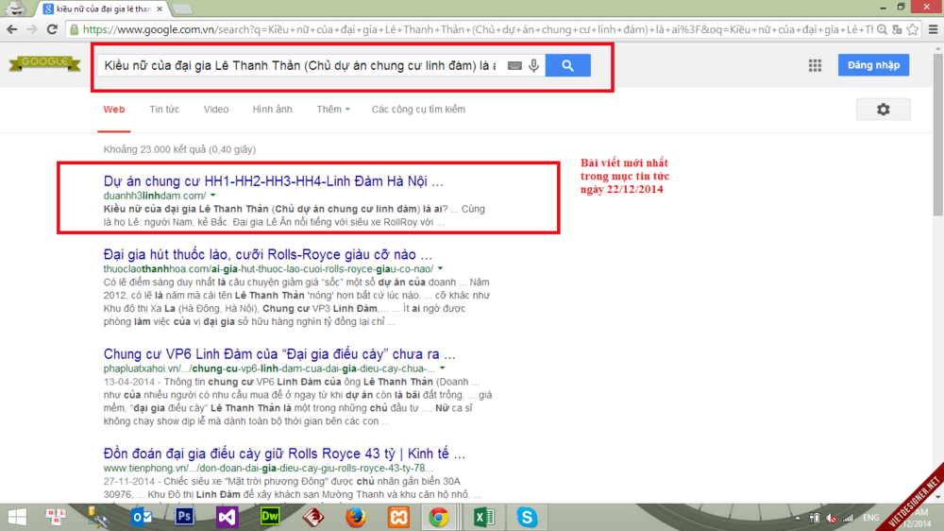This screenshot has width=944, height=531.
Task: Show hidden system tray icons arrow
Action: pyautogui.click(x=798, y=518)
